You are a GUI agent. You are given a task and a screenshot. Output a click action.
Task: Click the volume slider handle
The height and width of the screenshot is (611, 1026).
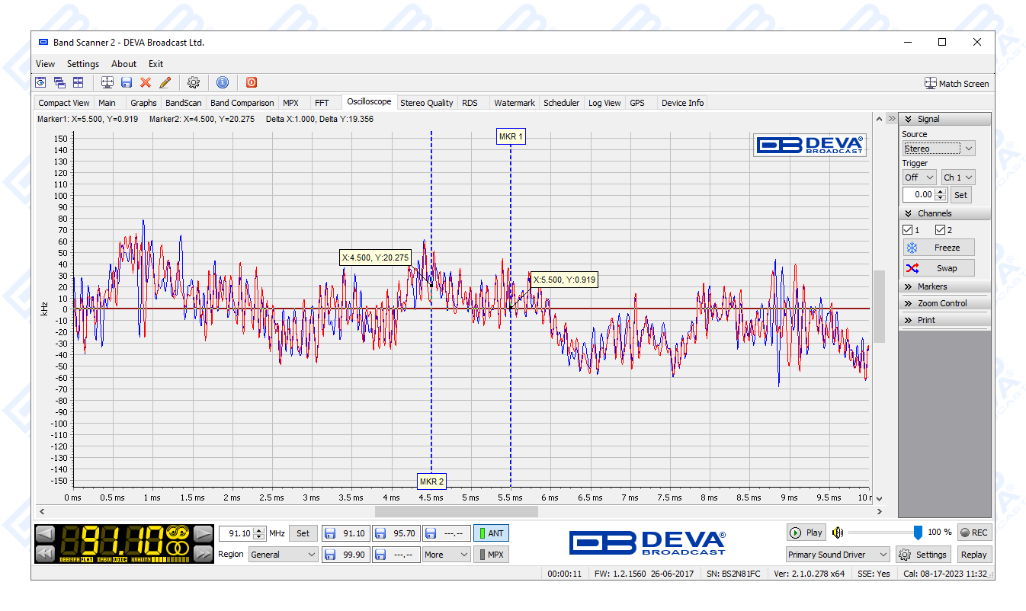click(918, 533)
